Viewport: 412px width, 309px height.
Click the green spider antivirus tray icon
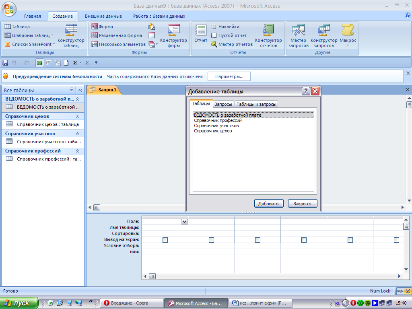[x=368, y=303]
